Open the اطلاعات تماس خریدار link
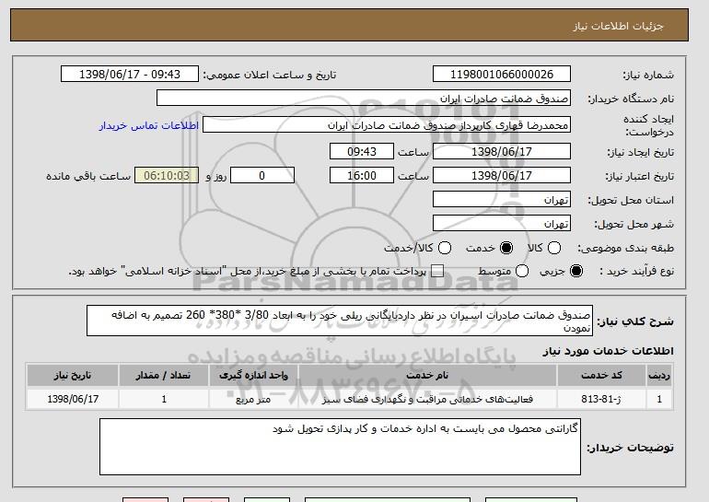Viewport: 709px width, 502px height. (x=149, y=125)
